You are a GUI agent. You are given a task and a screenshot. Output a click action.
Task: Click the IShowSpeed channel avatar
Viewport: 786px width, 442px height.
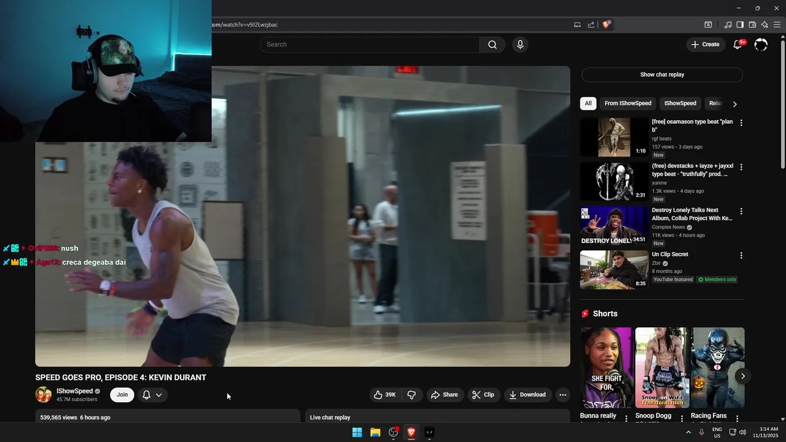point(44,395)
